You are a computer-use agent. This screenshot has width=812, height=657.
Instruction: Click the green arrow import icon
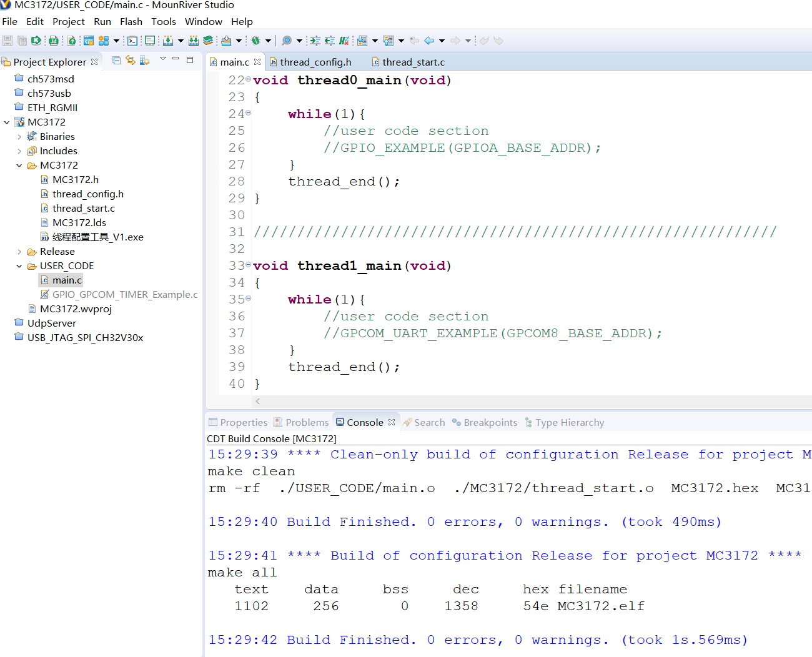[x=36, y=41]
